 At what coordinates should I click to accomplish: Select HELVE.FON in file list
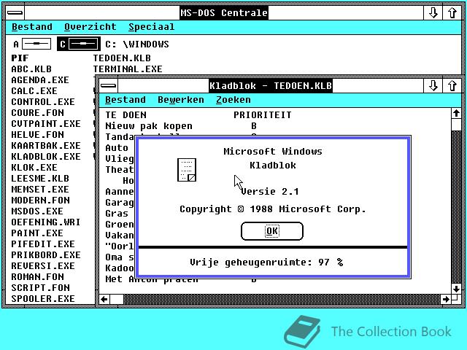point(37,134)
